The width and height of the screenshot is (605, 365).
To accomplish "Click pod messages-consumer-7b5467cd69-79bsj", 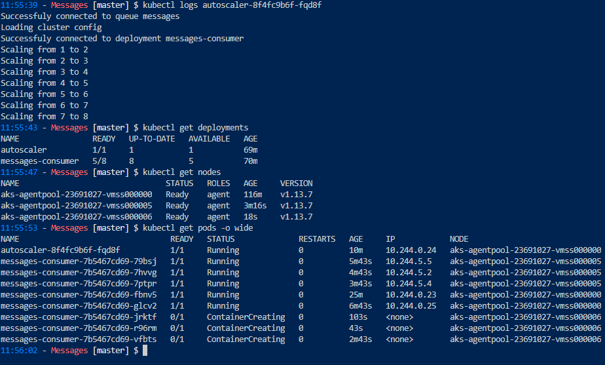I will click(x=79, y=261).
